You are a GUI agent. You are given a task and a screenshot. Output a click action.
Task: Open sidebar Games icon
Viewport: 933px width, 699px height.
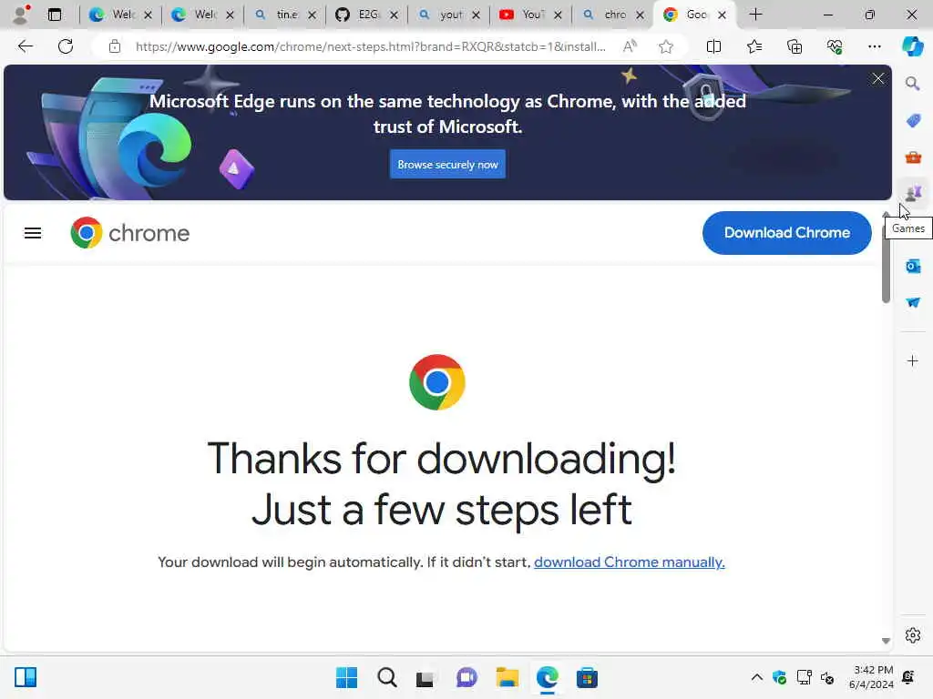click(x=913, y=193)
